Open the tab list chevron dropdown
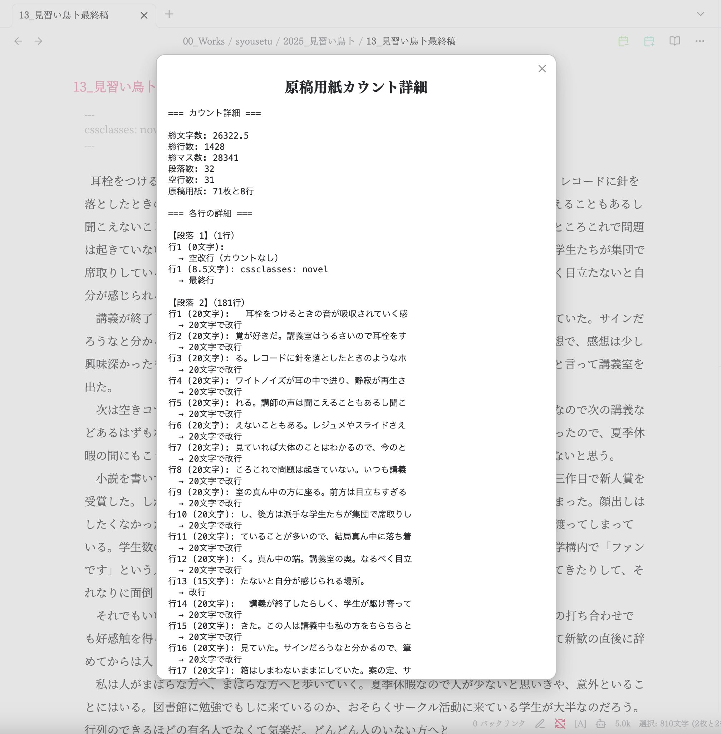This screenshot has width=721, height=734. [700, 14]
